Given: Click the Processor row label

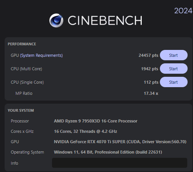Looking at the screenshot, I should (x=20, y=121).
